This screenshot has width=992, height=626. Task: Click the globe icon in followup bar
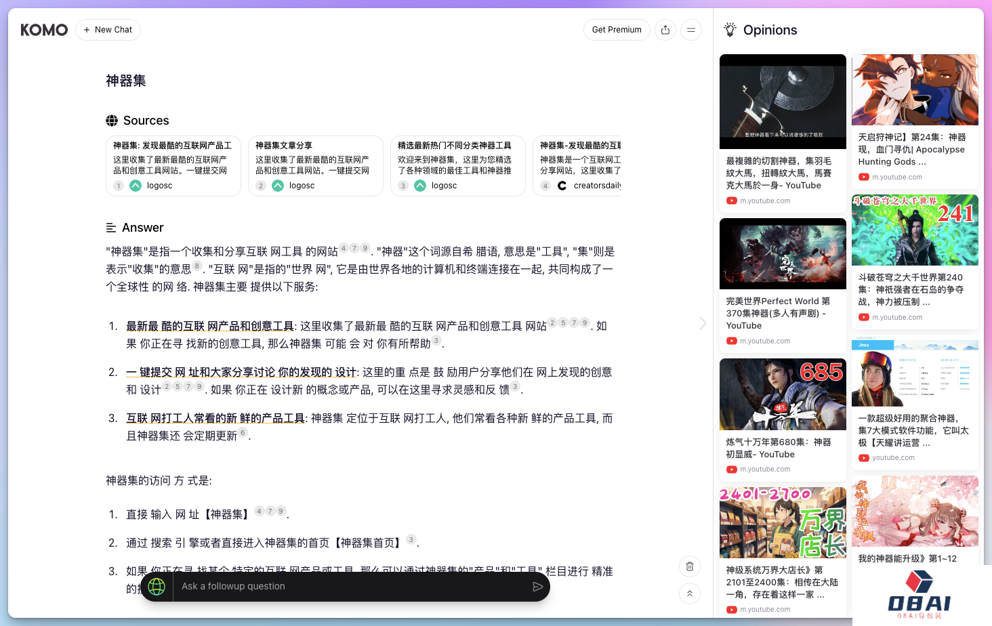[x=157, y=587]
